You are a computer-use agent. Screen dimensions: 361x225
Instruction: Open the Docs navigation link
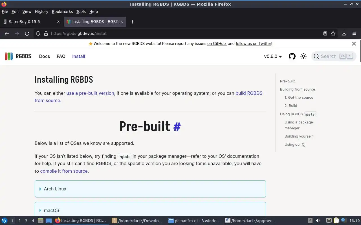pyautogui.click(x=45, y=56)
